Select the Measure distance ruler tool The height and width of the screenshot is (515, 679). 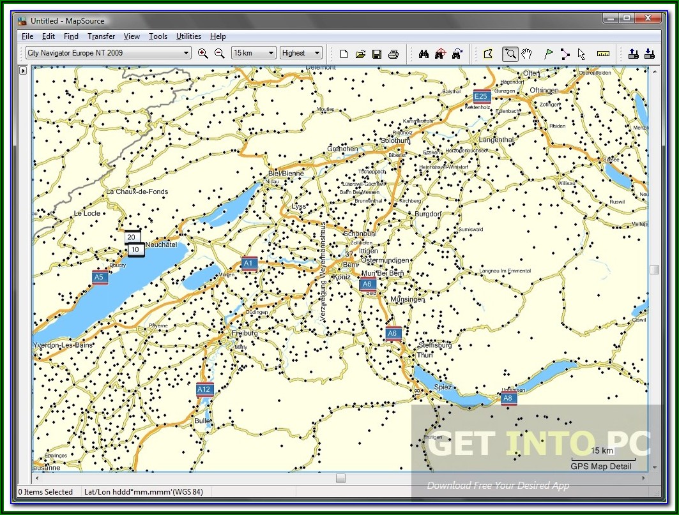[x=603, y=54]
